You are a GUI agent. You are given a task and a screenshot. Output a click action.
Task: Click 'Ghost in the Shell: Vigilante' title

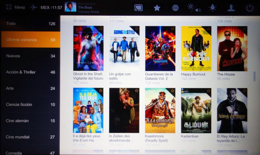[88, 76]
